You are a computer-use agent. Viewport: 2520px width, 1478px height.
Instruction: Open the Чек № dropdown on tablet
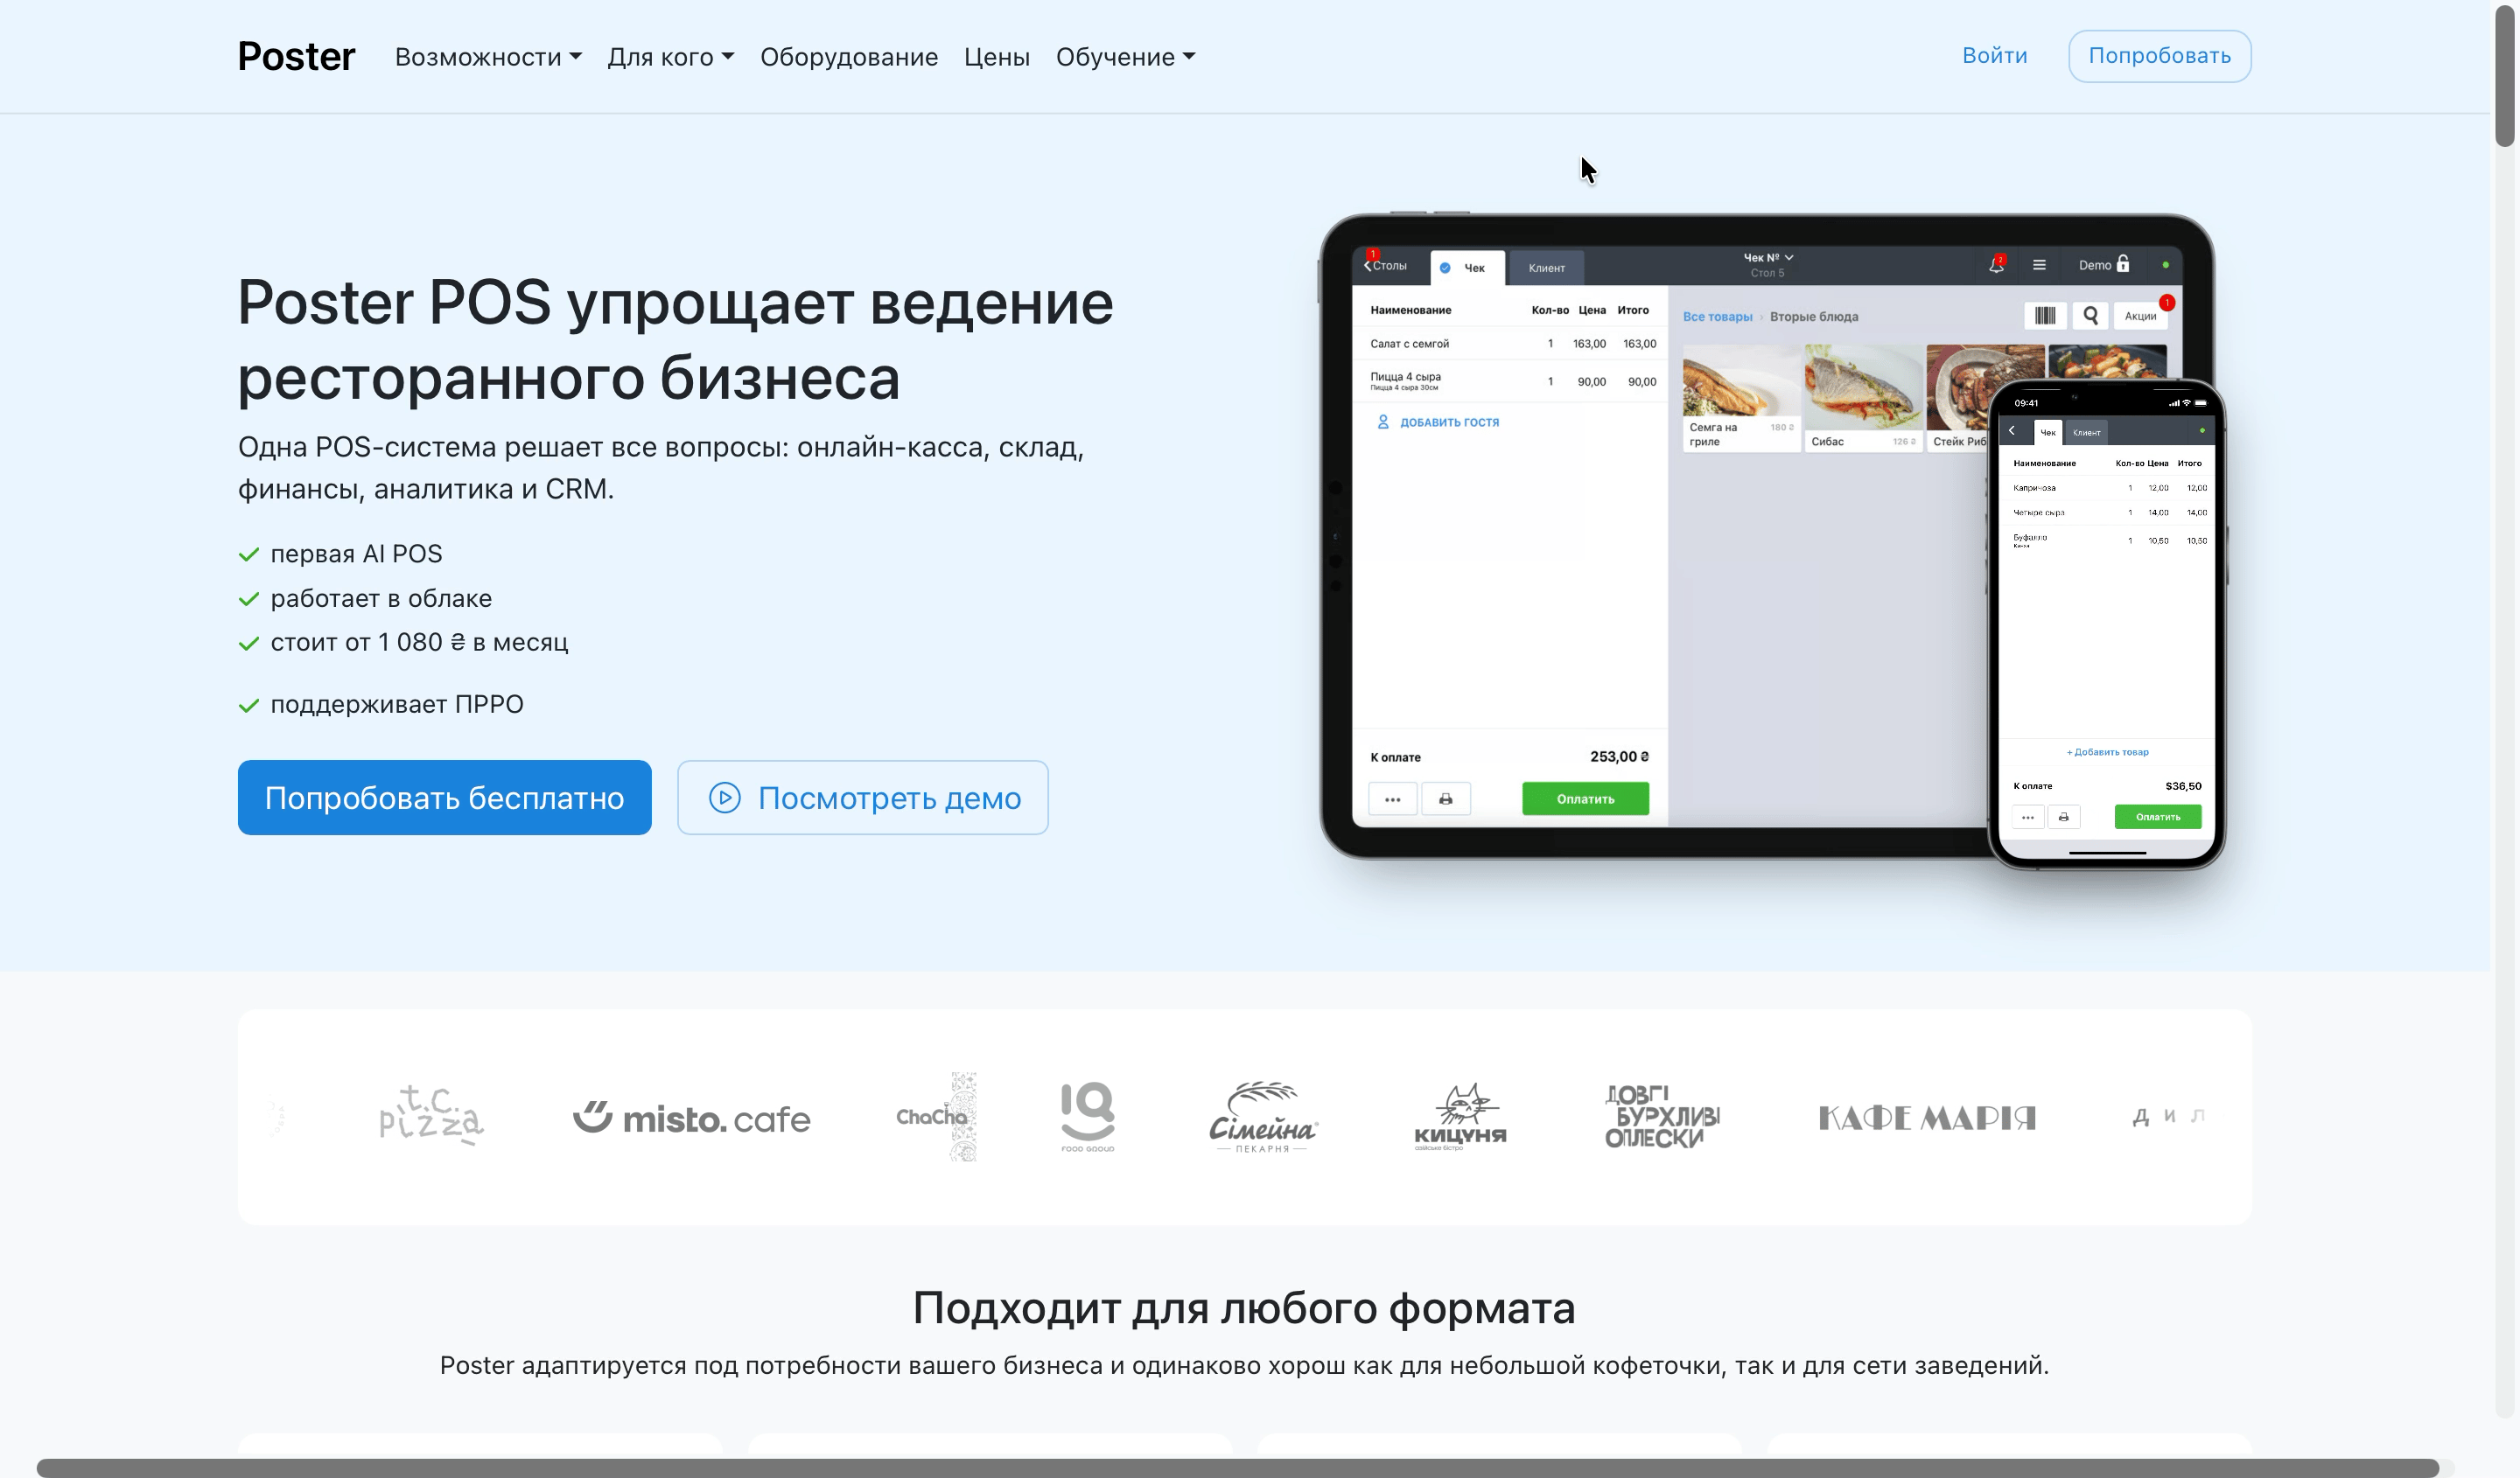[1767, 258]
